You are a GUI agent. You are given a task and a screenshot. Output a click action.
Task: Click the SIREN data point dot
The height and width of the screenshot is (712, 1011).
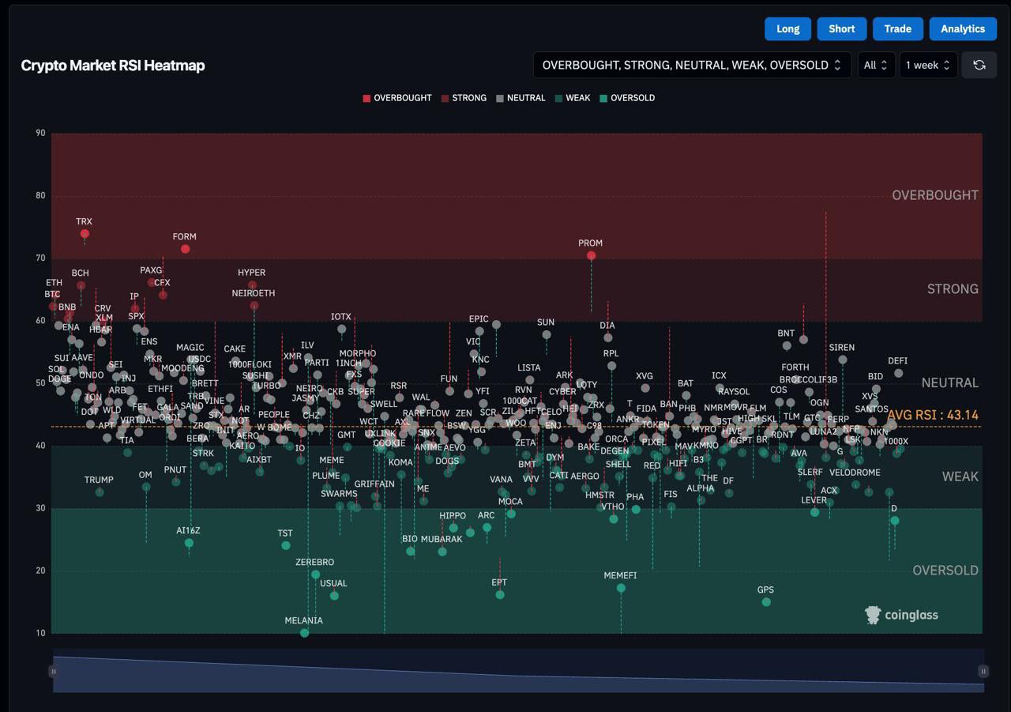[843, 360]
